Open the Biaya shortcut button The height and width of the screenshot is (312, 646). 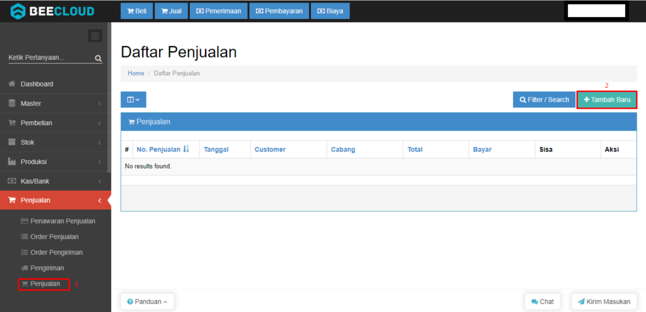point(330,11)
